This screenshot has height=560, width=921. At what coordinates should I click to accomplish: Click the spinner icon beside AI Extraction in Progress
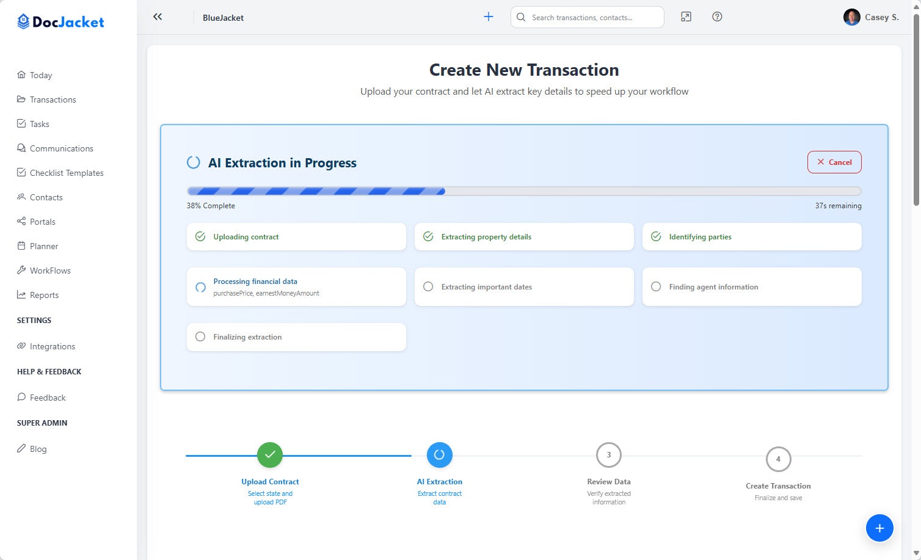[x=193, y=162]
